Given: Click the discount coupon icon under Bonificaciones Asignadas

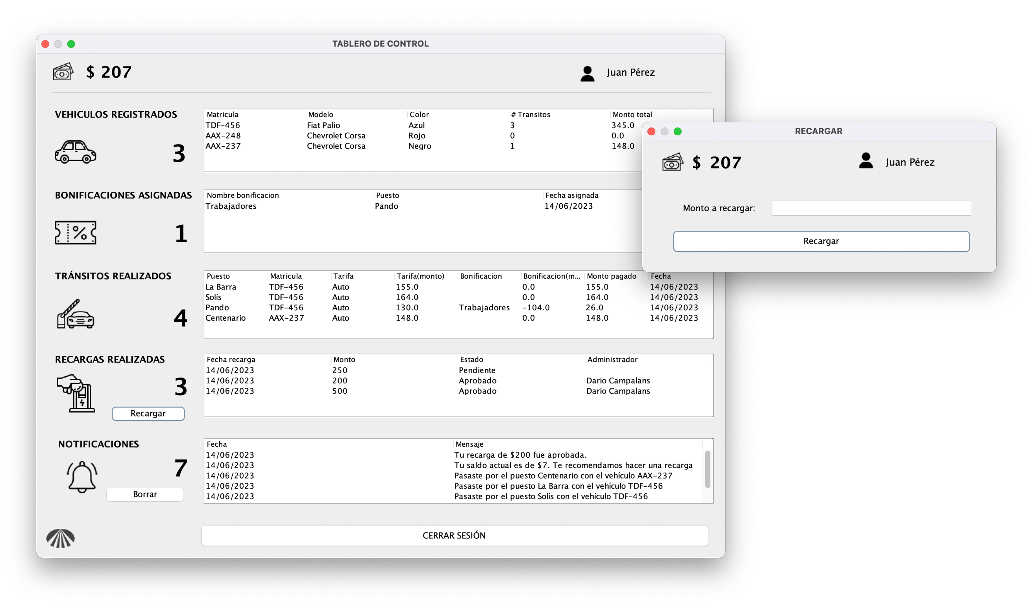Looking at the screenshot, I should 76,232.
